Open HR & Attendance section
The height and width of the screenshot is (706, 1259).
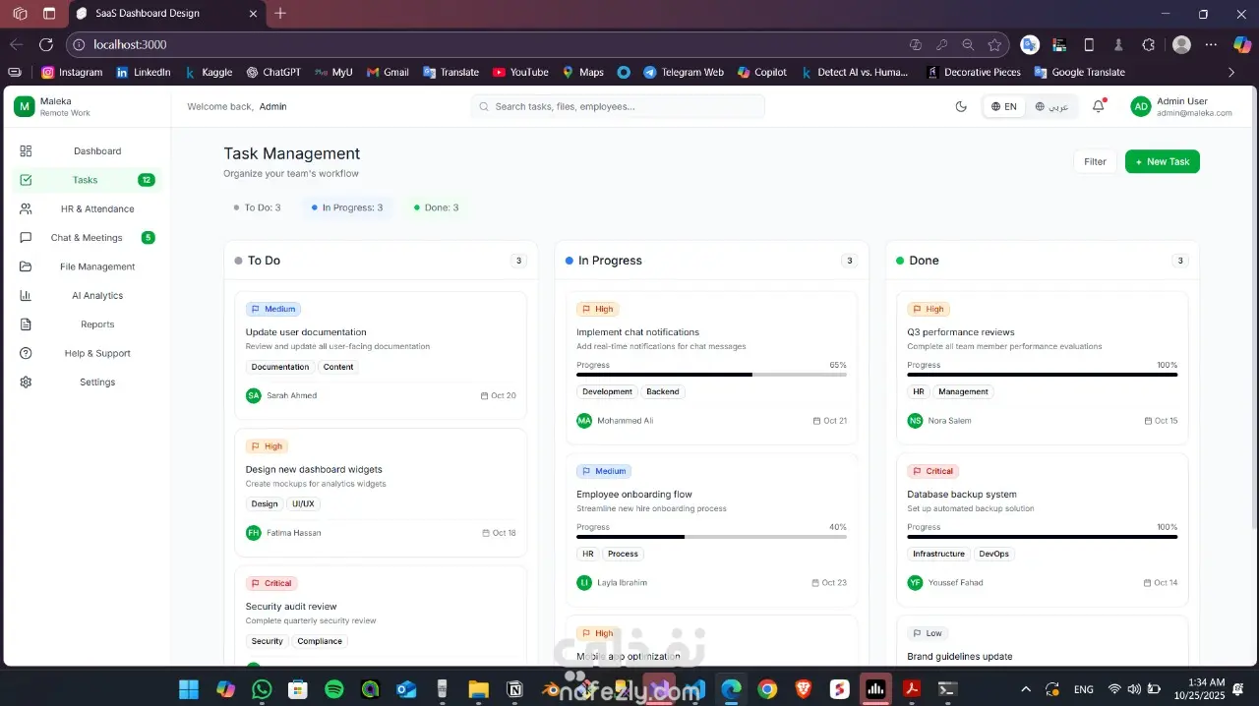86,208
